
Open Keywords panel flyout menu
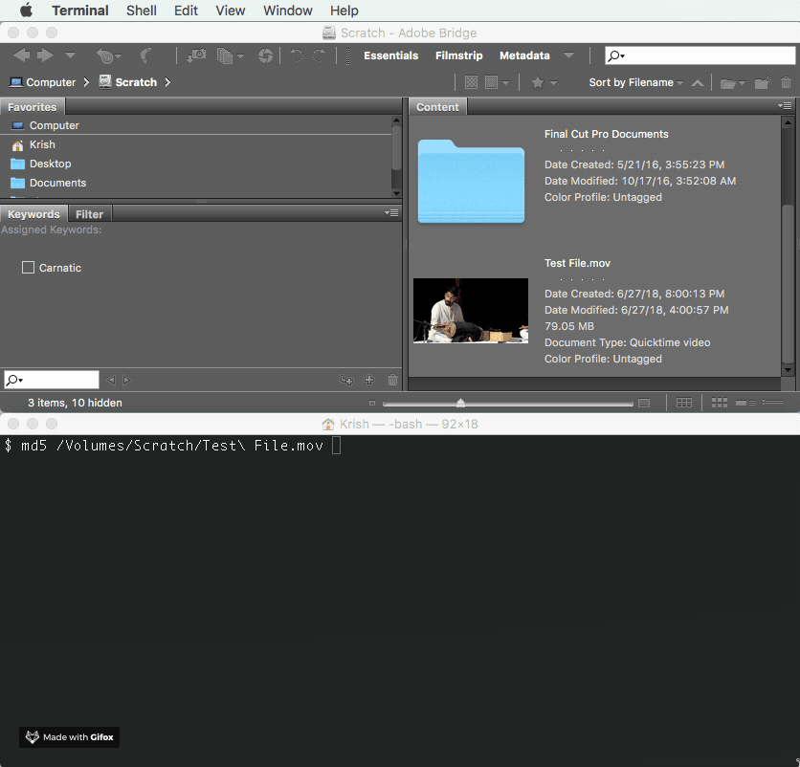[391, 212]
